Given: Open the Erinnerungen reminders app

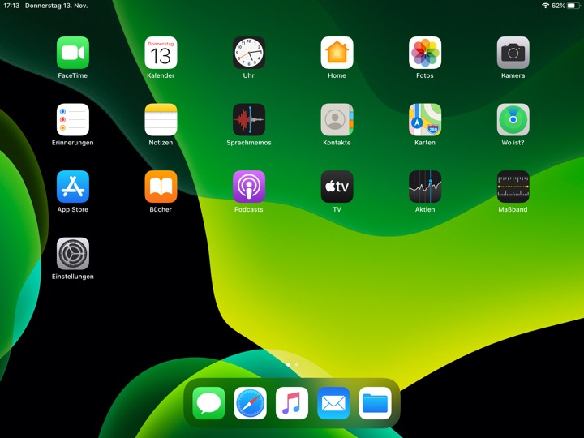Looking at the screenshot, I should [73, 119].
